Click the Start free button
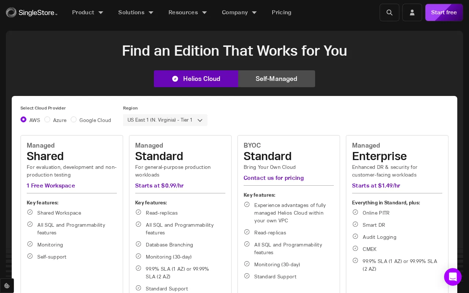Screen dimensions: 469x293 (444, 12)
